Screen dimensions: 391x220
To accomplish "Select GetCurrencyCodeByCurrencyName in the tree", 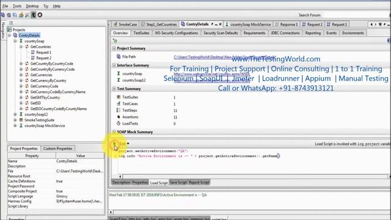I will pyautogui.click(x=58, y=92).
